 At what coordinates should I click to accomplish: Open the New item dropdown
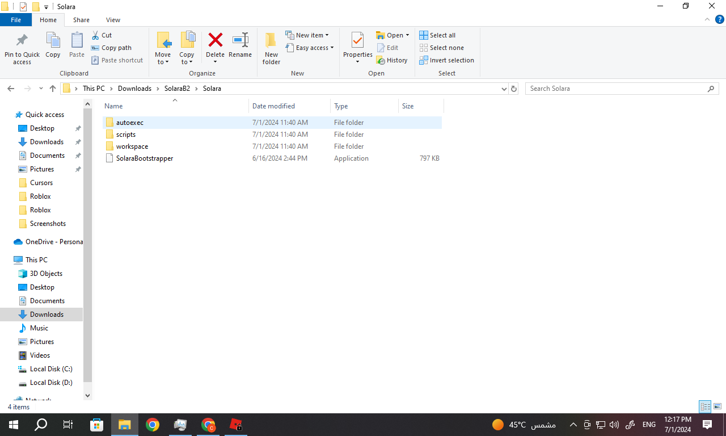click(307, 35)
